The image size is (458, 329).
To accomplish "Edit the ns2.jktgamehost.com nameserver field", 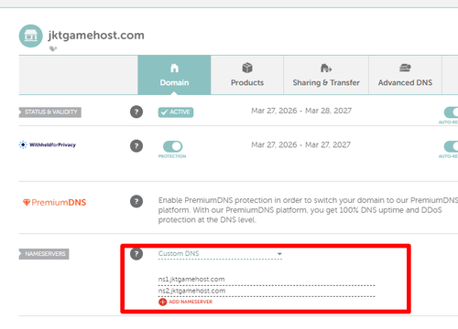I will pos(267,291).
